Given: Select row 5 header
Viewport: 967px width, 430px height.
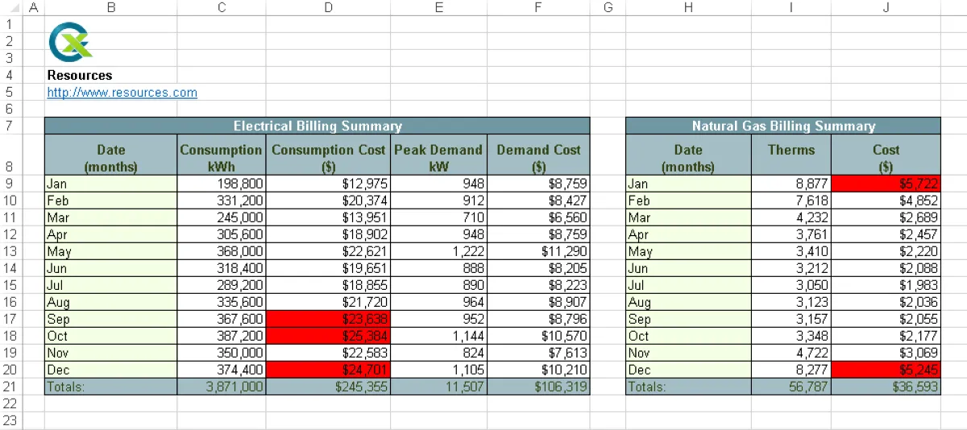Looking at the screenshot, I should point(10,93).
